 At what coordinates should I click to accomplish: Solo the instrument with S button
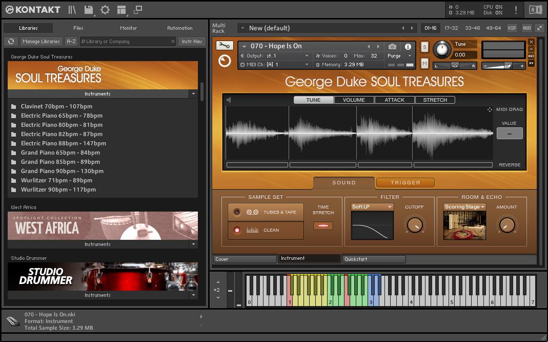pyautogui.click(x=424, y=47)
